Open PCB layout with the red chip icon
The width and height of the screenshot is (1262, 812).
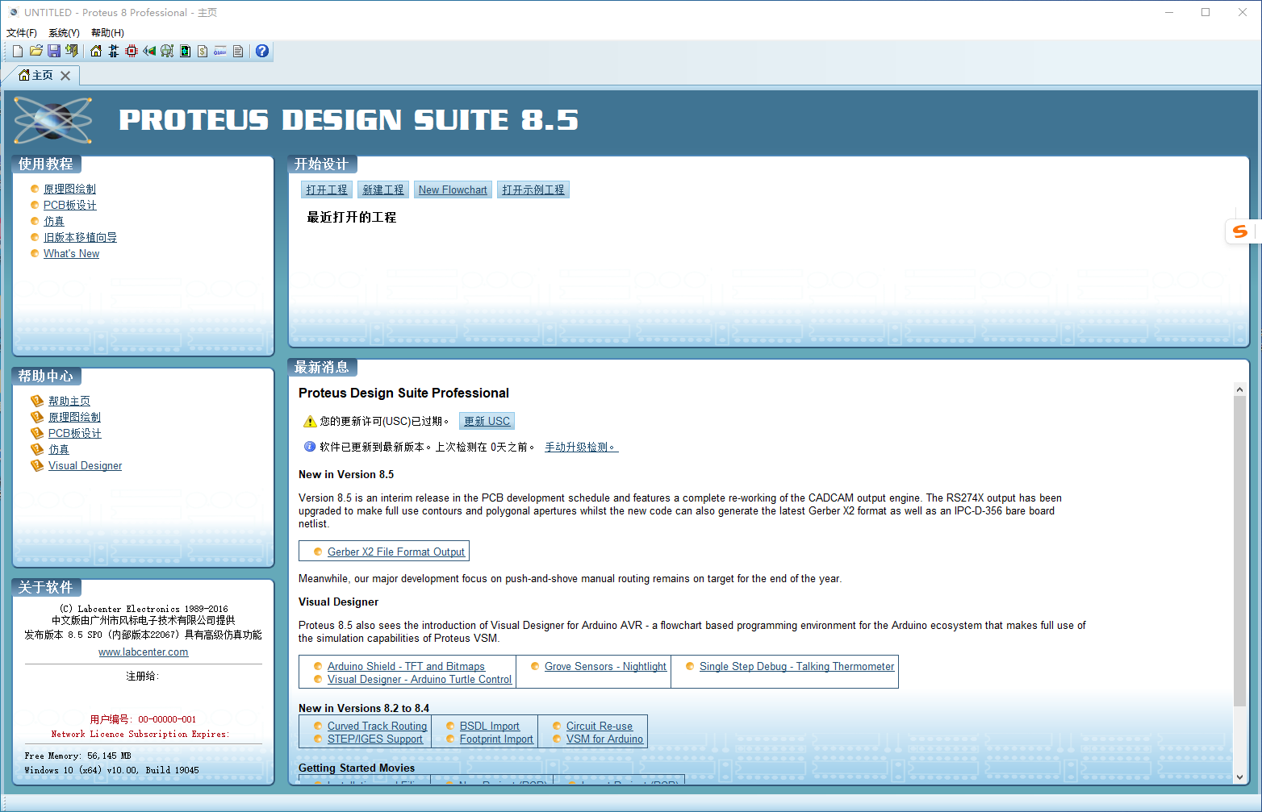(132, 51)
